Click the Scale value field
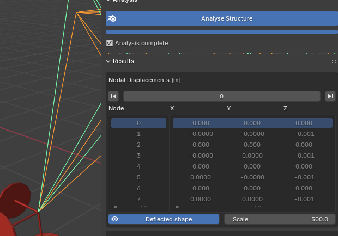The width and height of the screenshot is (338, 236). pyautogui.click(x=280, y=219)
